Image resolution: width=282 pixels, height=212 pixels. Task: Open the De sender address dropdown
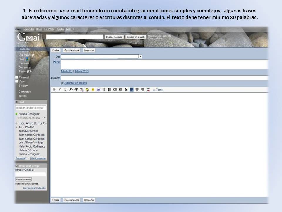click(x=140, y=57)
